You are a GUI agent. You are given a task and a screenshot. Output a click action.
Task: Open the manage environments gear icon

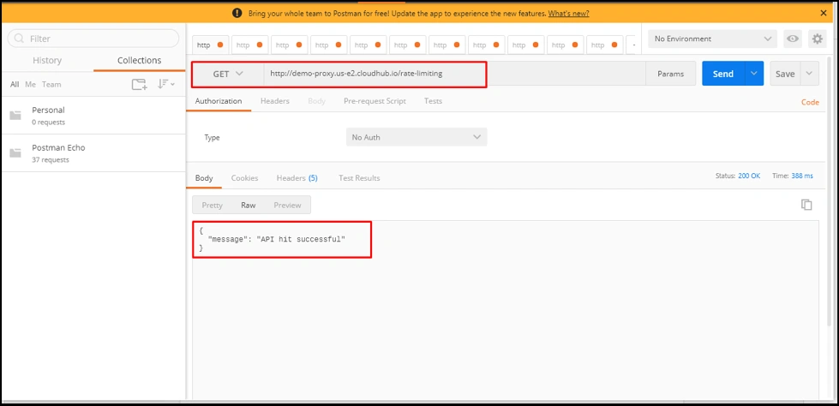click(817, 39)
